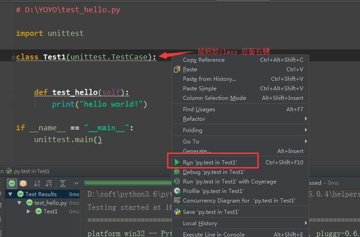The image size is (360, 237).
Task: Click the if __name__ == "__main__" line
Action: tap(74, 128)
